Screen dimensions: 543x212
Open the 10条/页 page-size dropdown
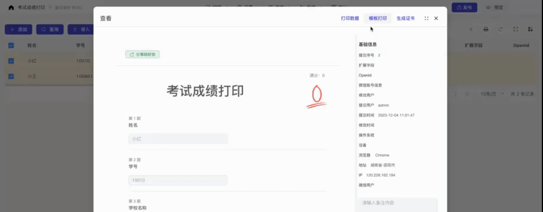tap(492, 94)
